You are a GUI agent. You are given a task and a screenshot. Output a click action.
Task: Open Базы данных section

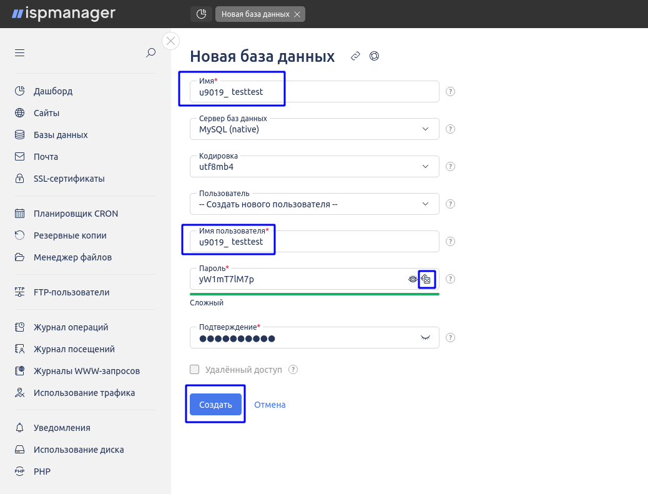[61, 135]
